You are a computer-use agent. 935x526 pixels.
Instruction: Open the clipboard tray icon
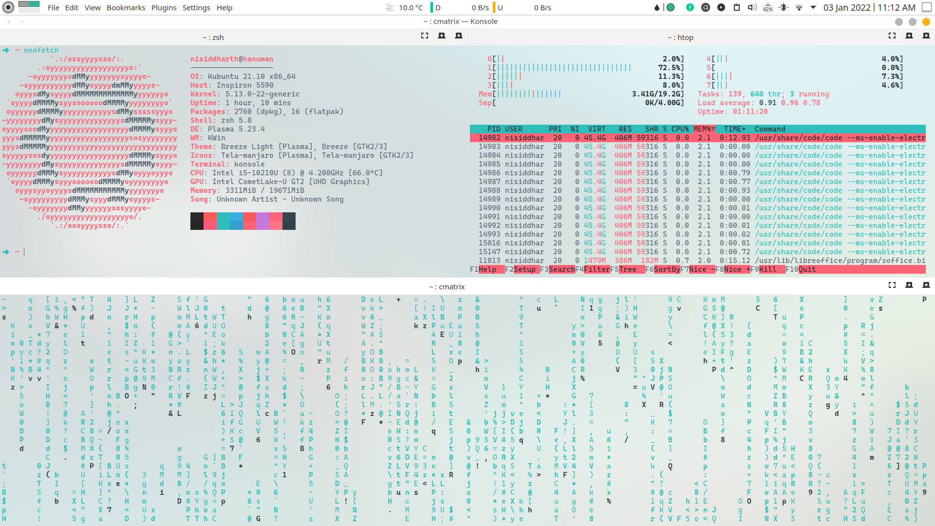click(737, 7)
